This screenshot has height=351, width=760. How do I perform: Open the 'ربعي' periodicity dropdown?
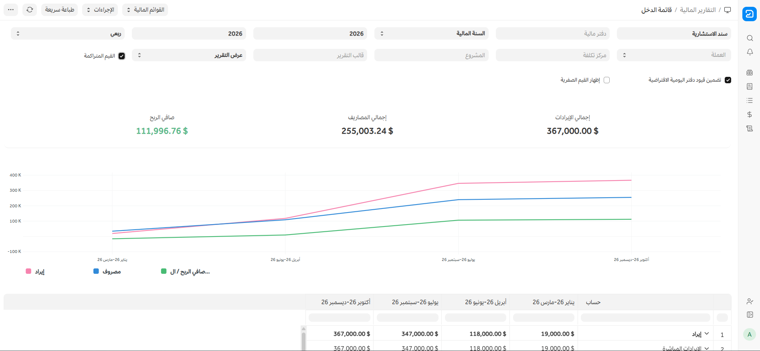coord(68,34)
